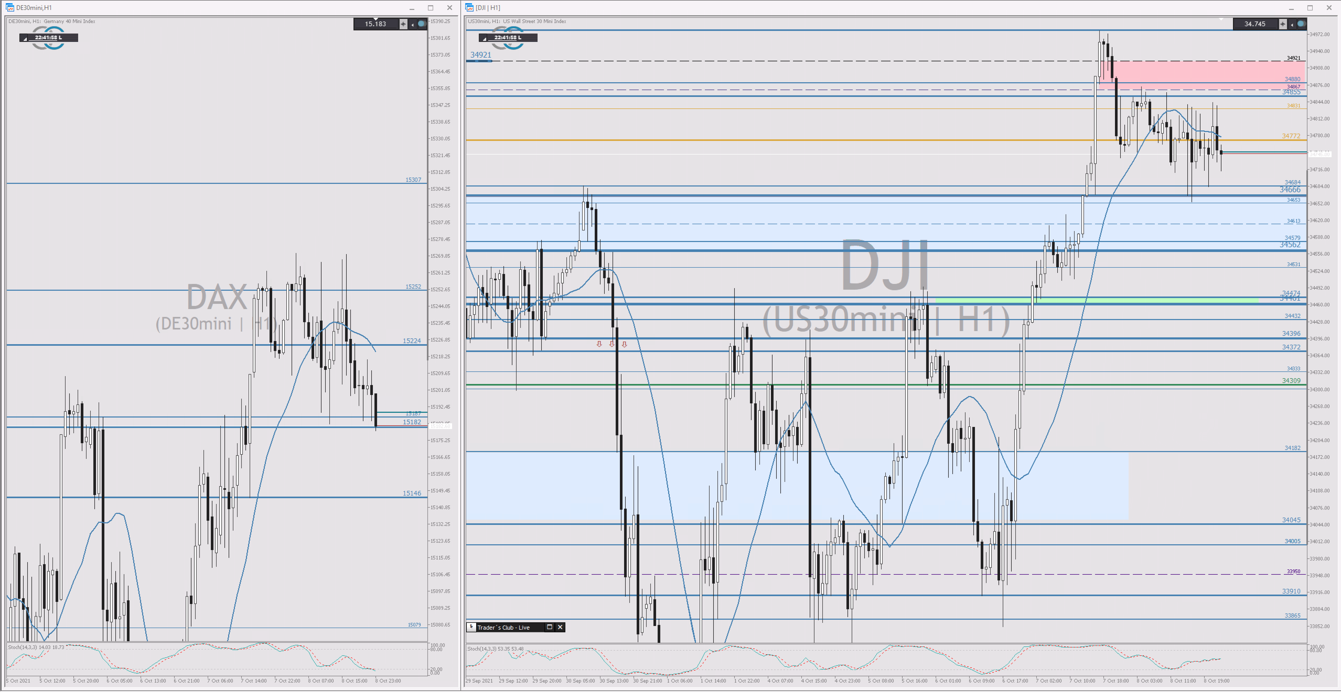Select the orange 34772 level label in DJI chart

[1291, 136]
